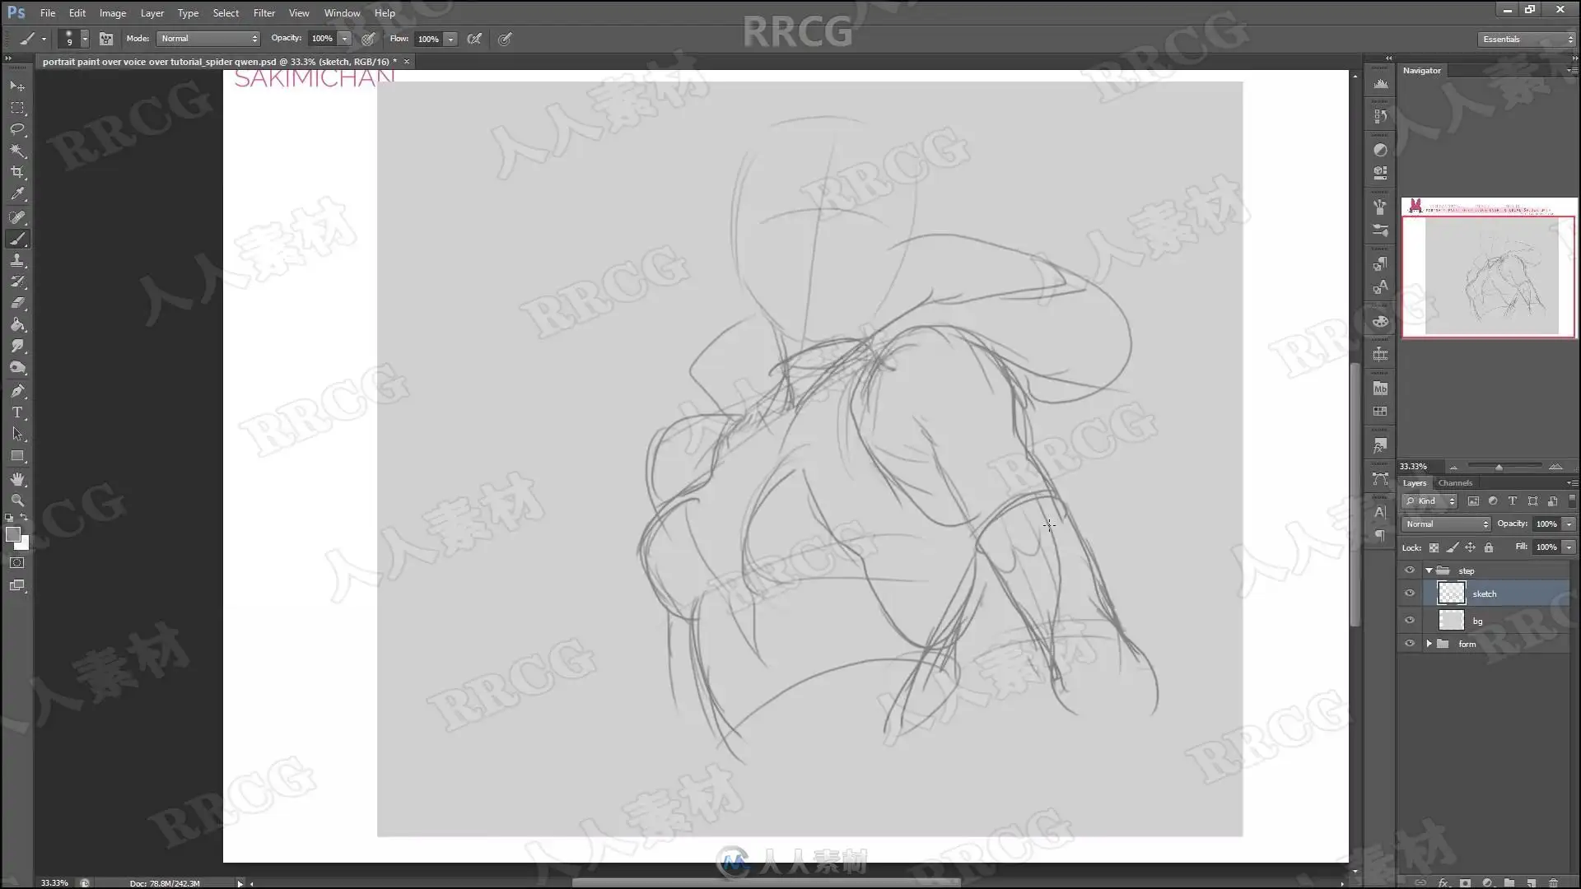This screenshot has height=889, width=1581.
Task: Select the Horizontal Type tool
Action: tap(17, 412)
